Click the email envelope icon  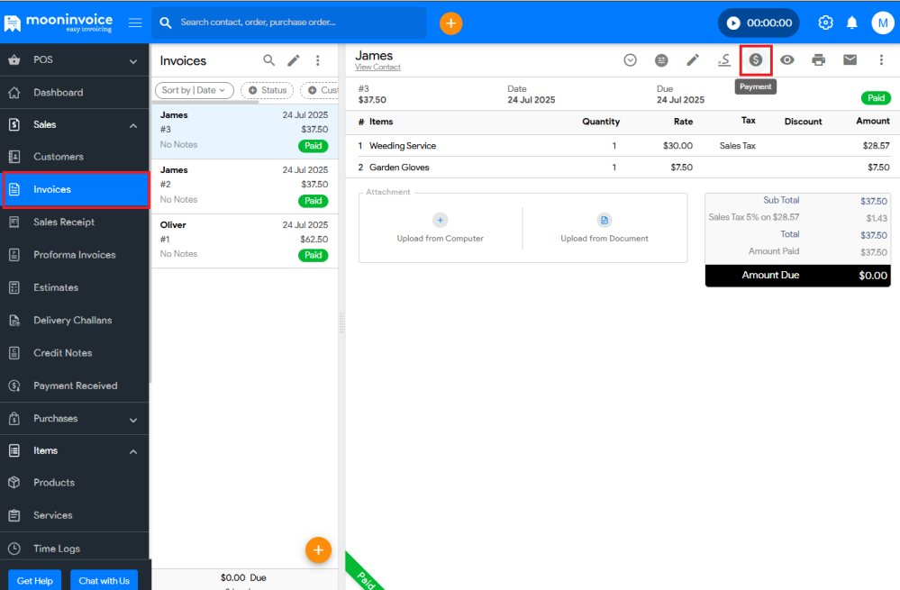tap(850, 60)
